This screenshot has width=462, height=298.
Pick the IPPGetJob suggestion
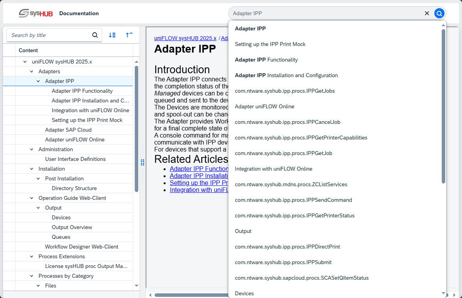[x=335, y=153]
